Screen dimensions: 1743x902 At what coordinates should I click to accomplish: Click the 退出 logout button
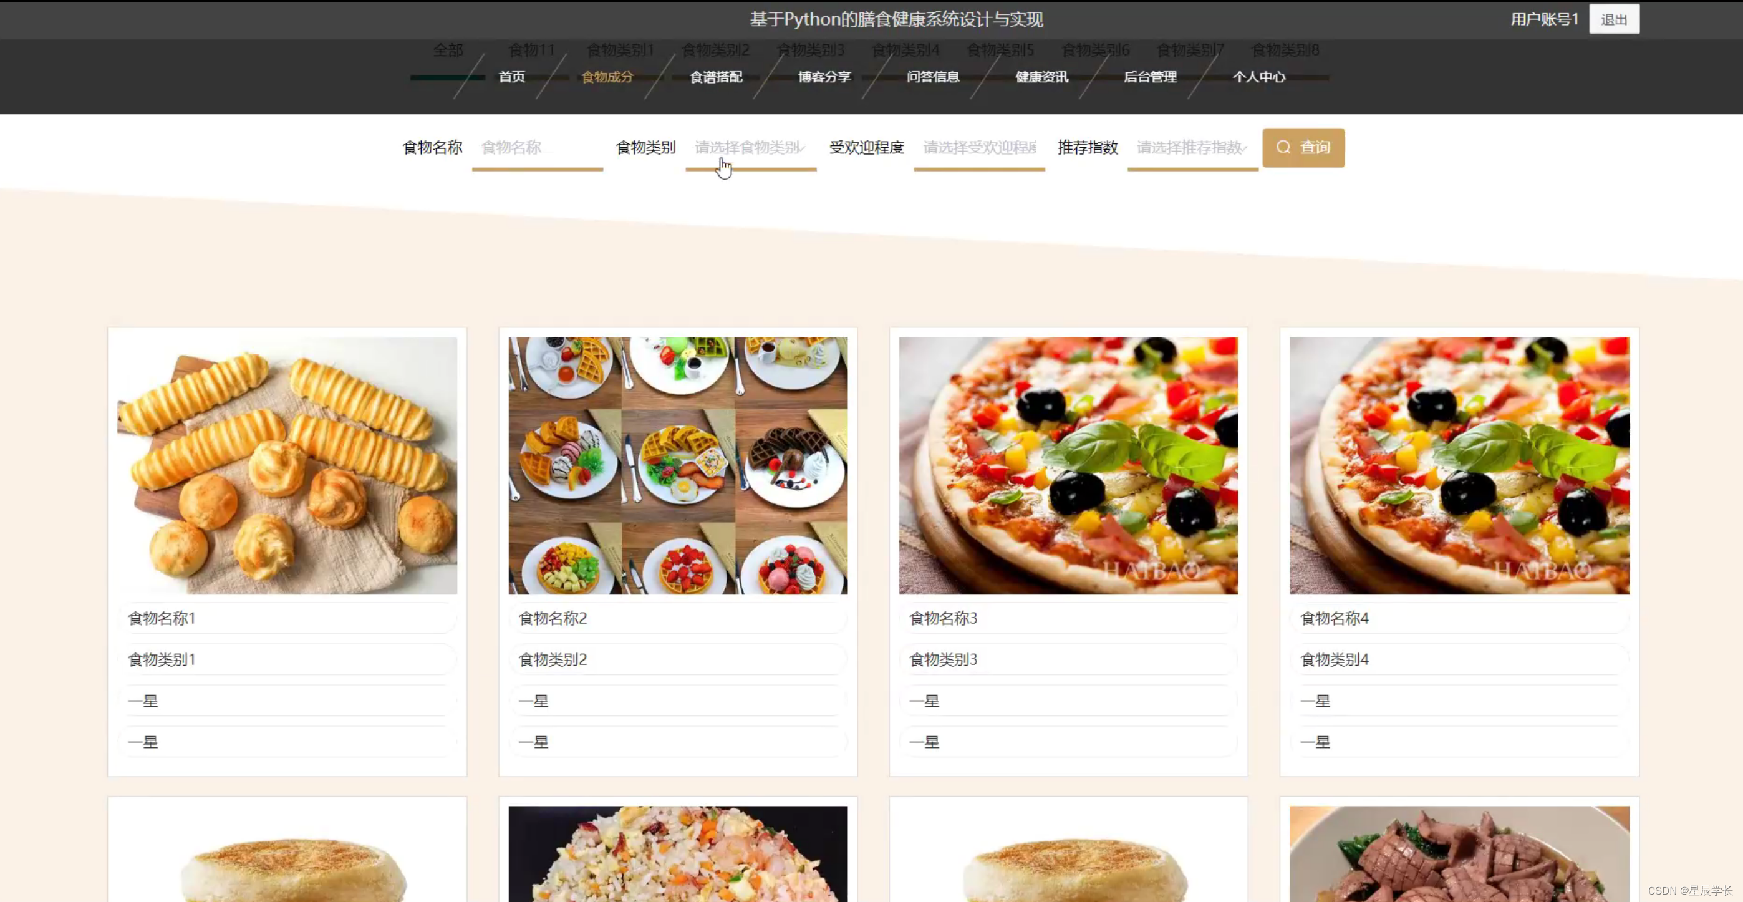tap(1614, 19)
